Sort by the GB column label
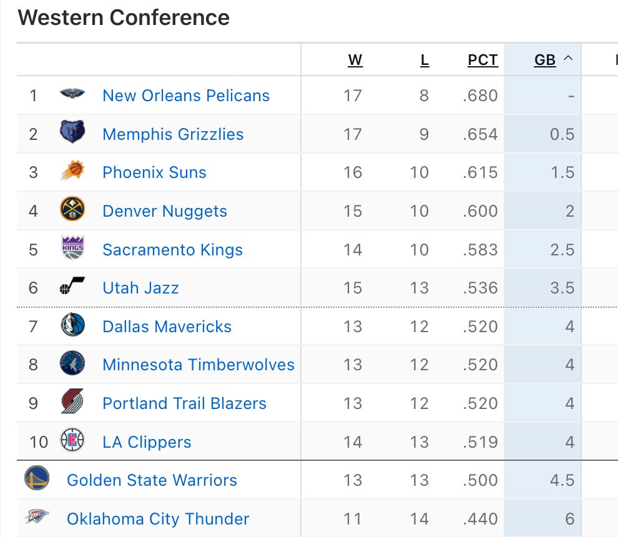 (545, 60)
